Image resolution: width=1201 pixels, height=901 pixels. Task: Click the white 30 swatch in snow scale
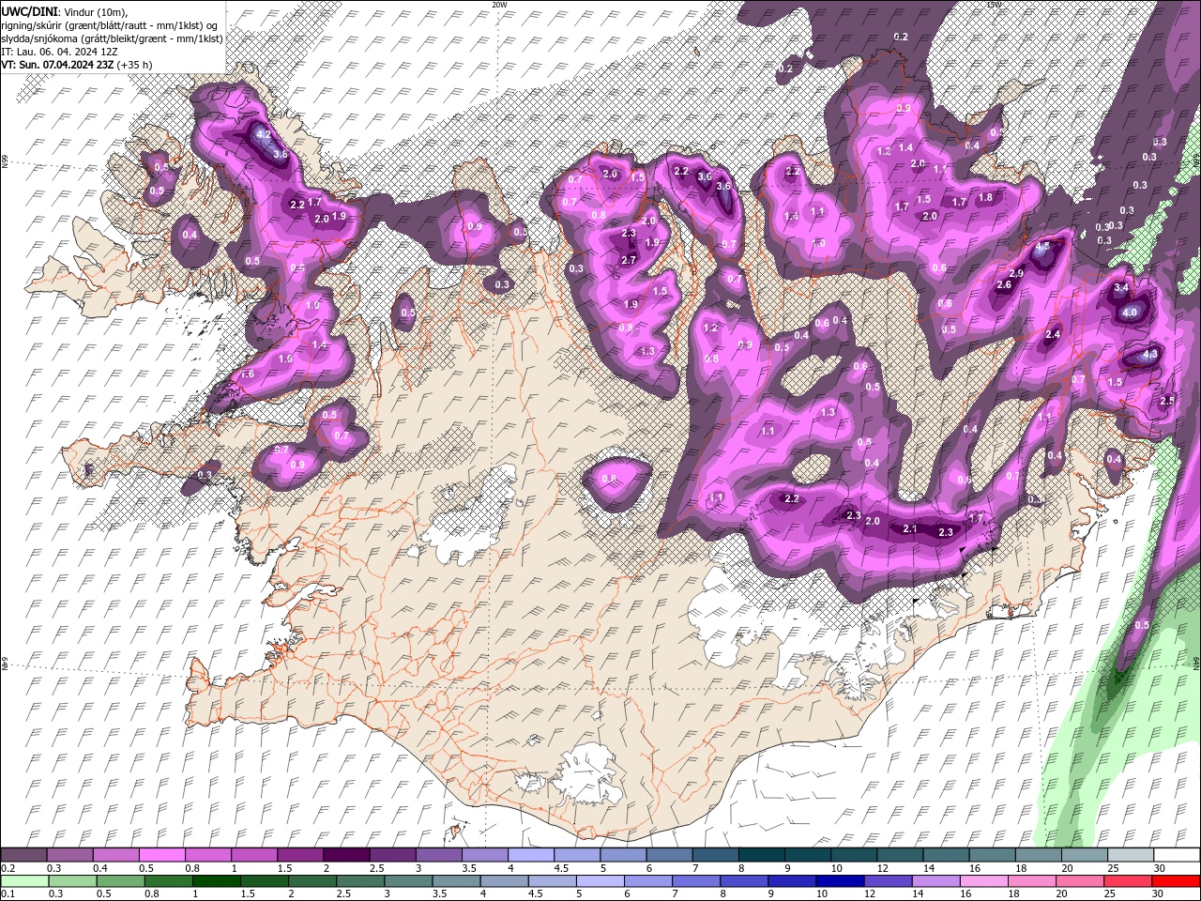point(1178,855)
